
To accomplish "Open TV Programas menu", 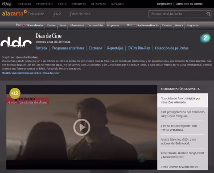I will [113, 25].
